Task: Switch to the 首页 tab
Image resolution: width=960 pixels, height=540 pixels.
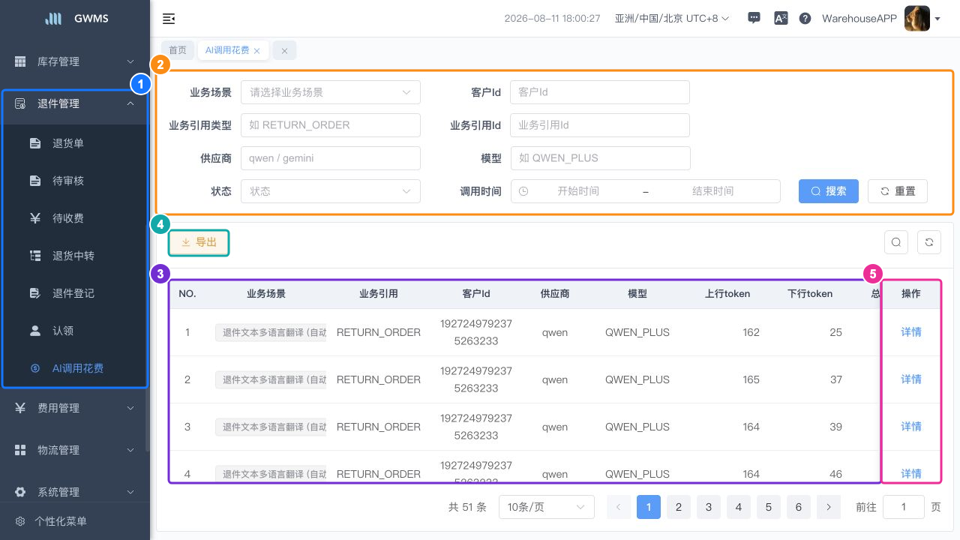Action: pos(178,50)
